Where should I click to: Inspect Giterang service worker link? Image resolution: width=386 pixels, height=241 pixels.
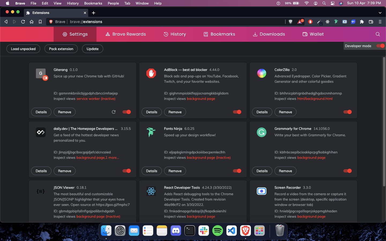96,99
